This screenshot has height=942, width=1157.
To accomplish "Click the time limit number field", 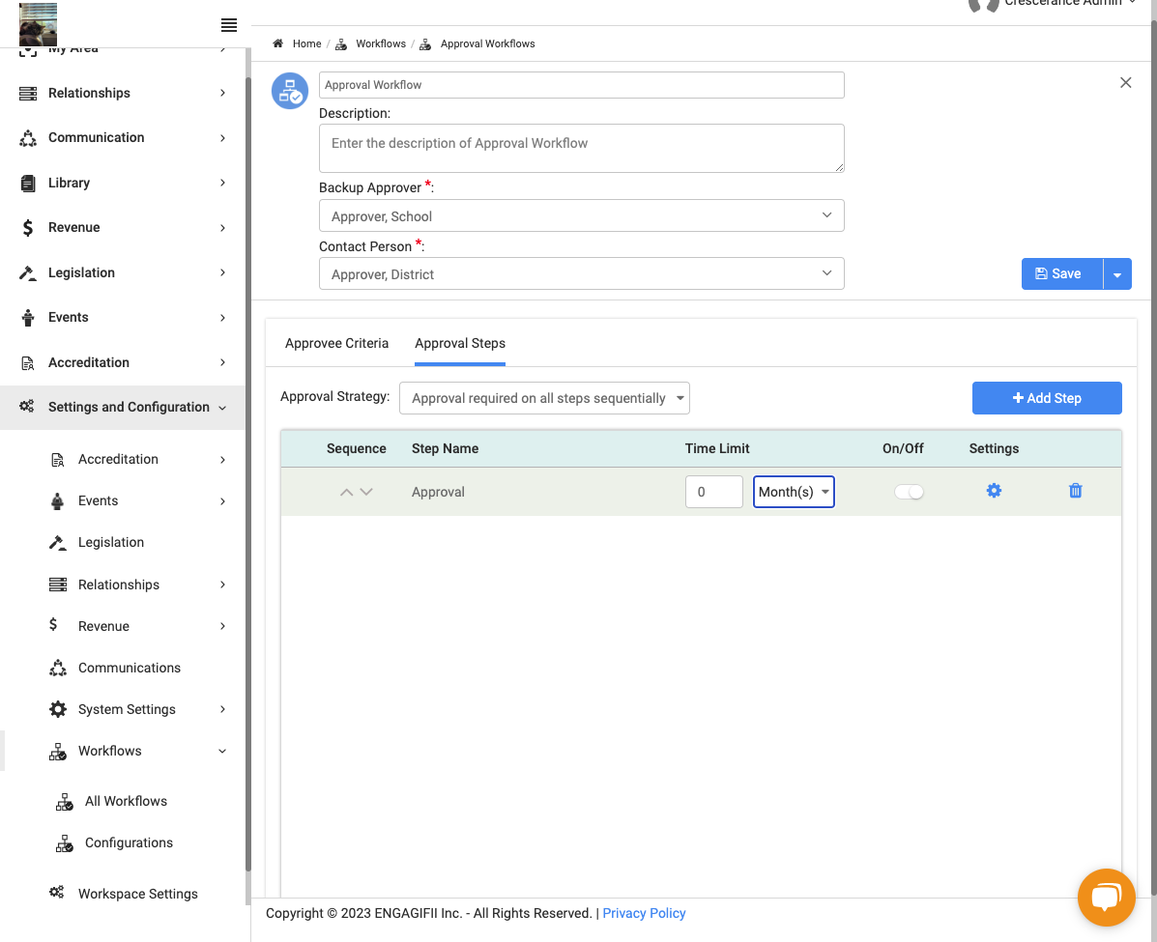I will pyautogui.click(x=713, y=492).
